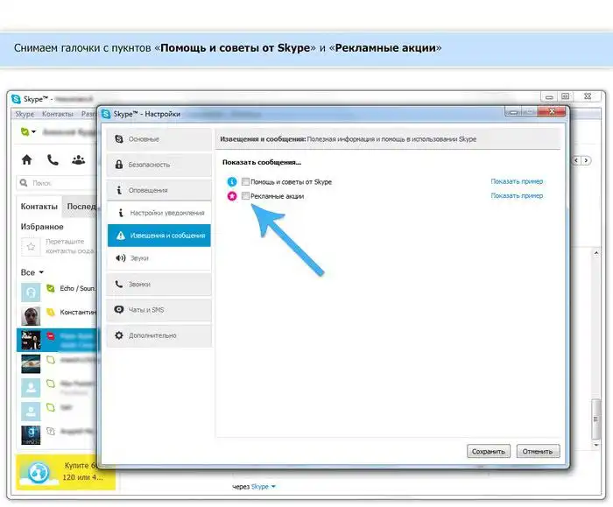Open the «через Skype» dropdown

272,486
